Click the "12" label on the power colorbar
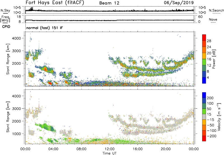 tap(209, 65)
